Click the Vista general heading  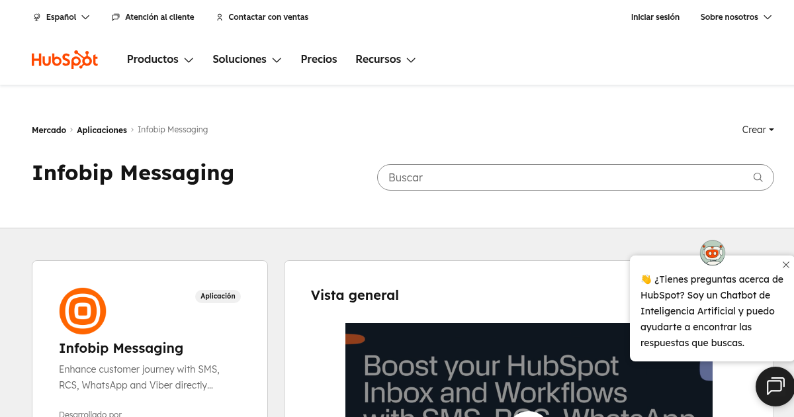coord(355,295)
